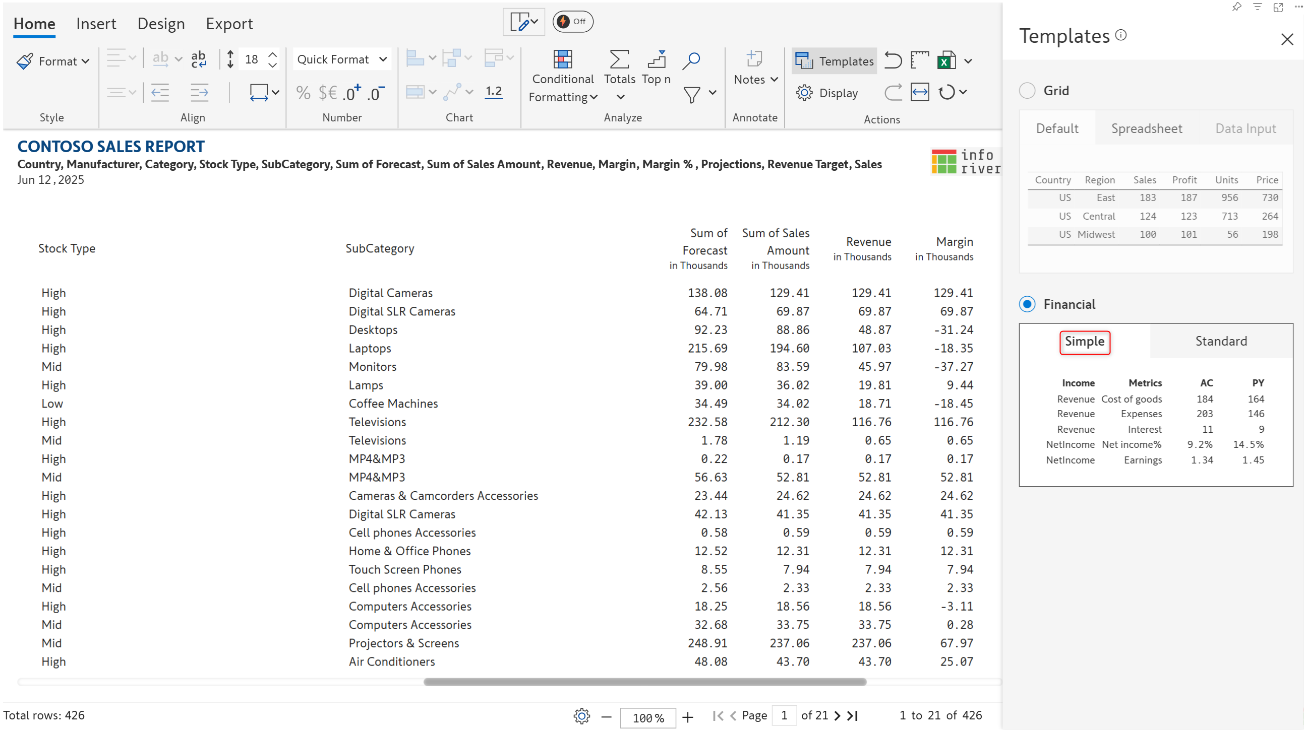Select the Financial radio button

[1027, 304]
